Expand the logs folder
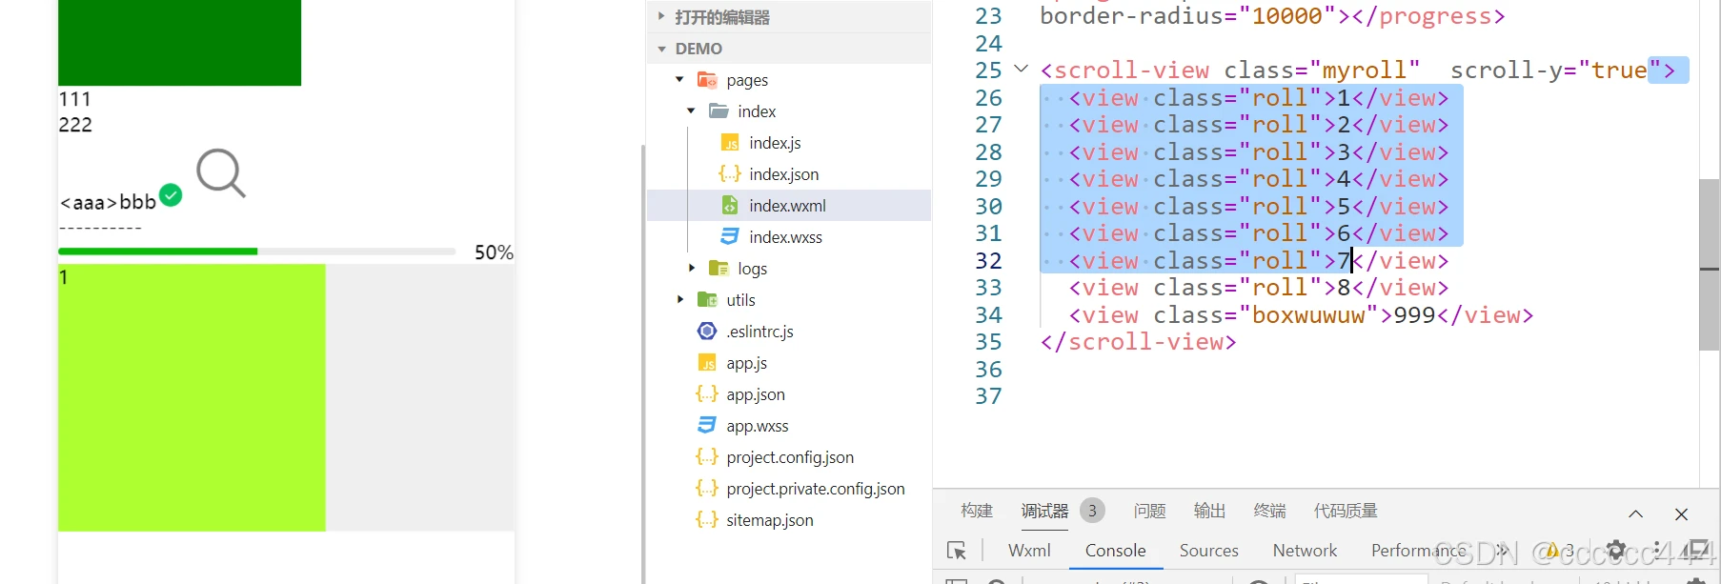Image resolution: width=1721 pixels, height=584 pixels. click(x=691, y=269)
